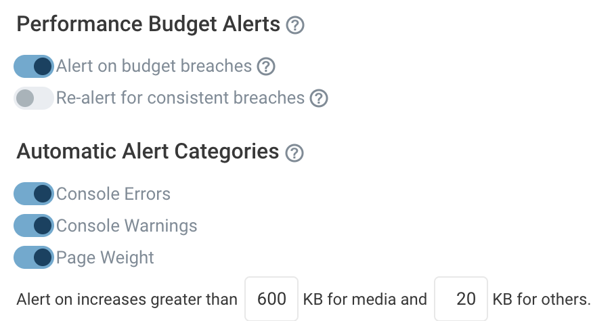Click help icon next to Alert on budget breaches
Image resolution: width=612 pixels, height=321 pixels.
(267, 66)
